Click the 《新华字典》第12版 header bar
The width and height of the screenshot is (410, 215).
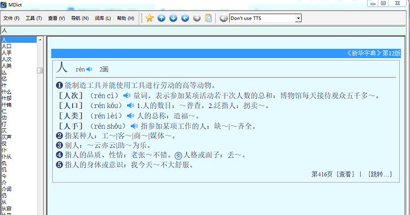click(x=226, y=53)
